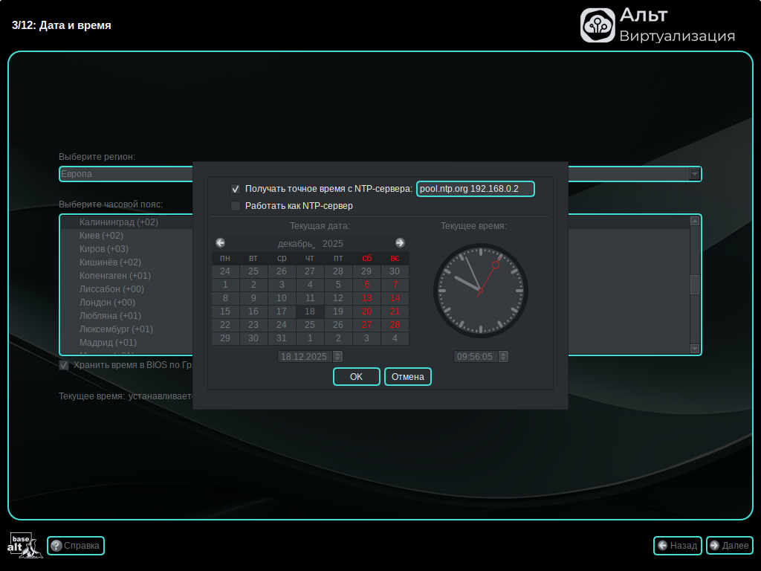The height and width of the screenshot is (571, 761).
Task: Disable getting time from NTP server checkbox
Action: point(236,189)
